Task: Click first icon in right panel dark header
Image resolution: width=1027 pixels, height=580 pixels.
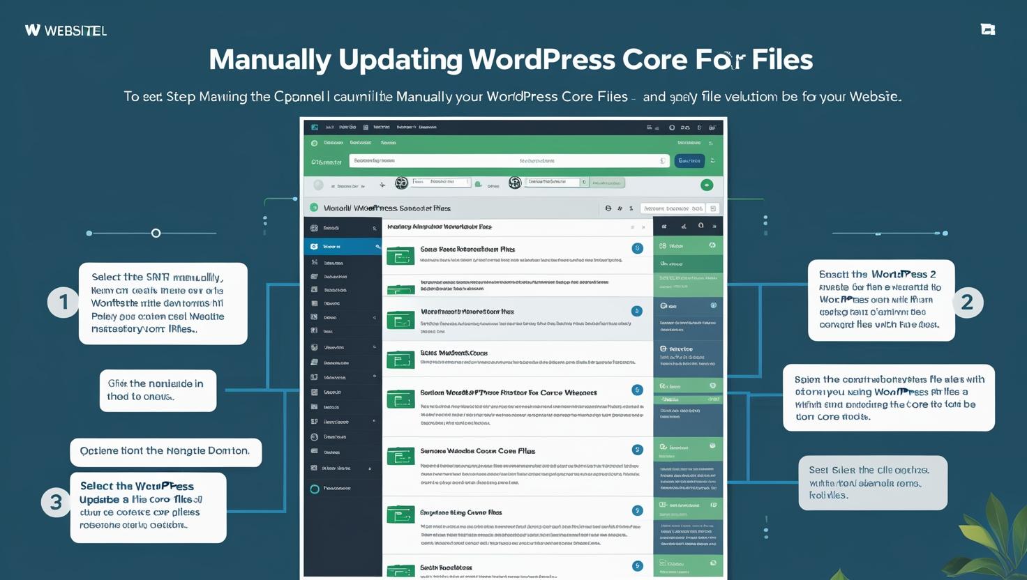Action: (x=664, y=226)
